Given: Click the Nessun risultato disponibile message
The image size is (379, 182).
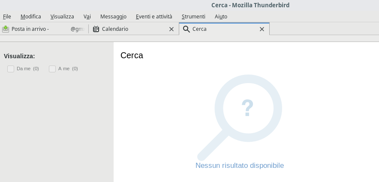Looking at the screenshot, I should pos(240,165).
